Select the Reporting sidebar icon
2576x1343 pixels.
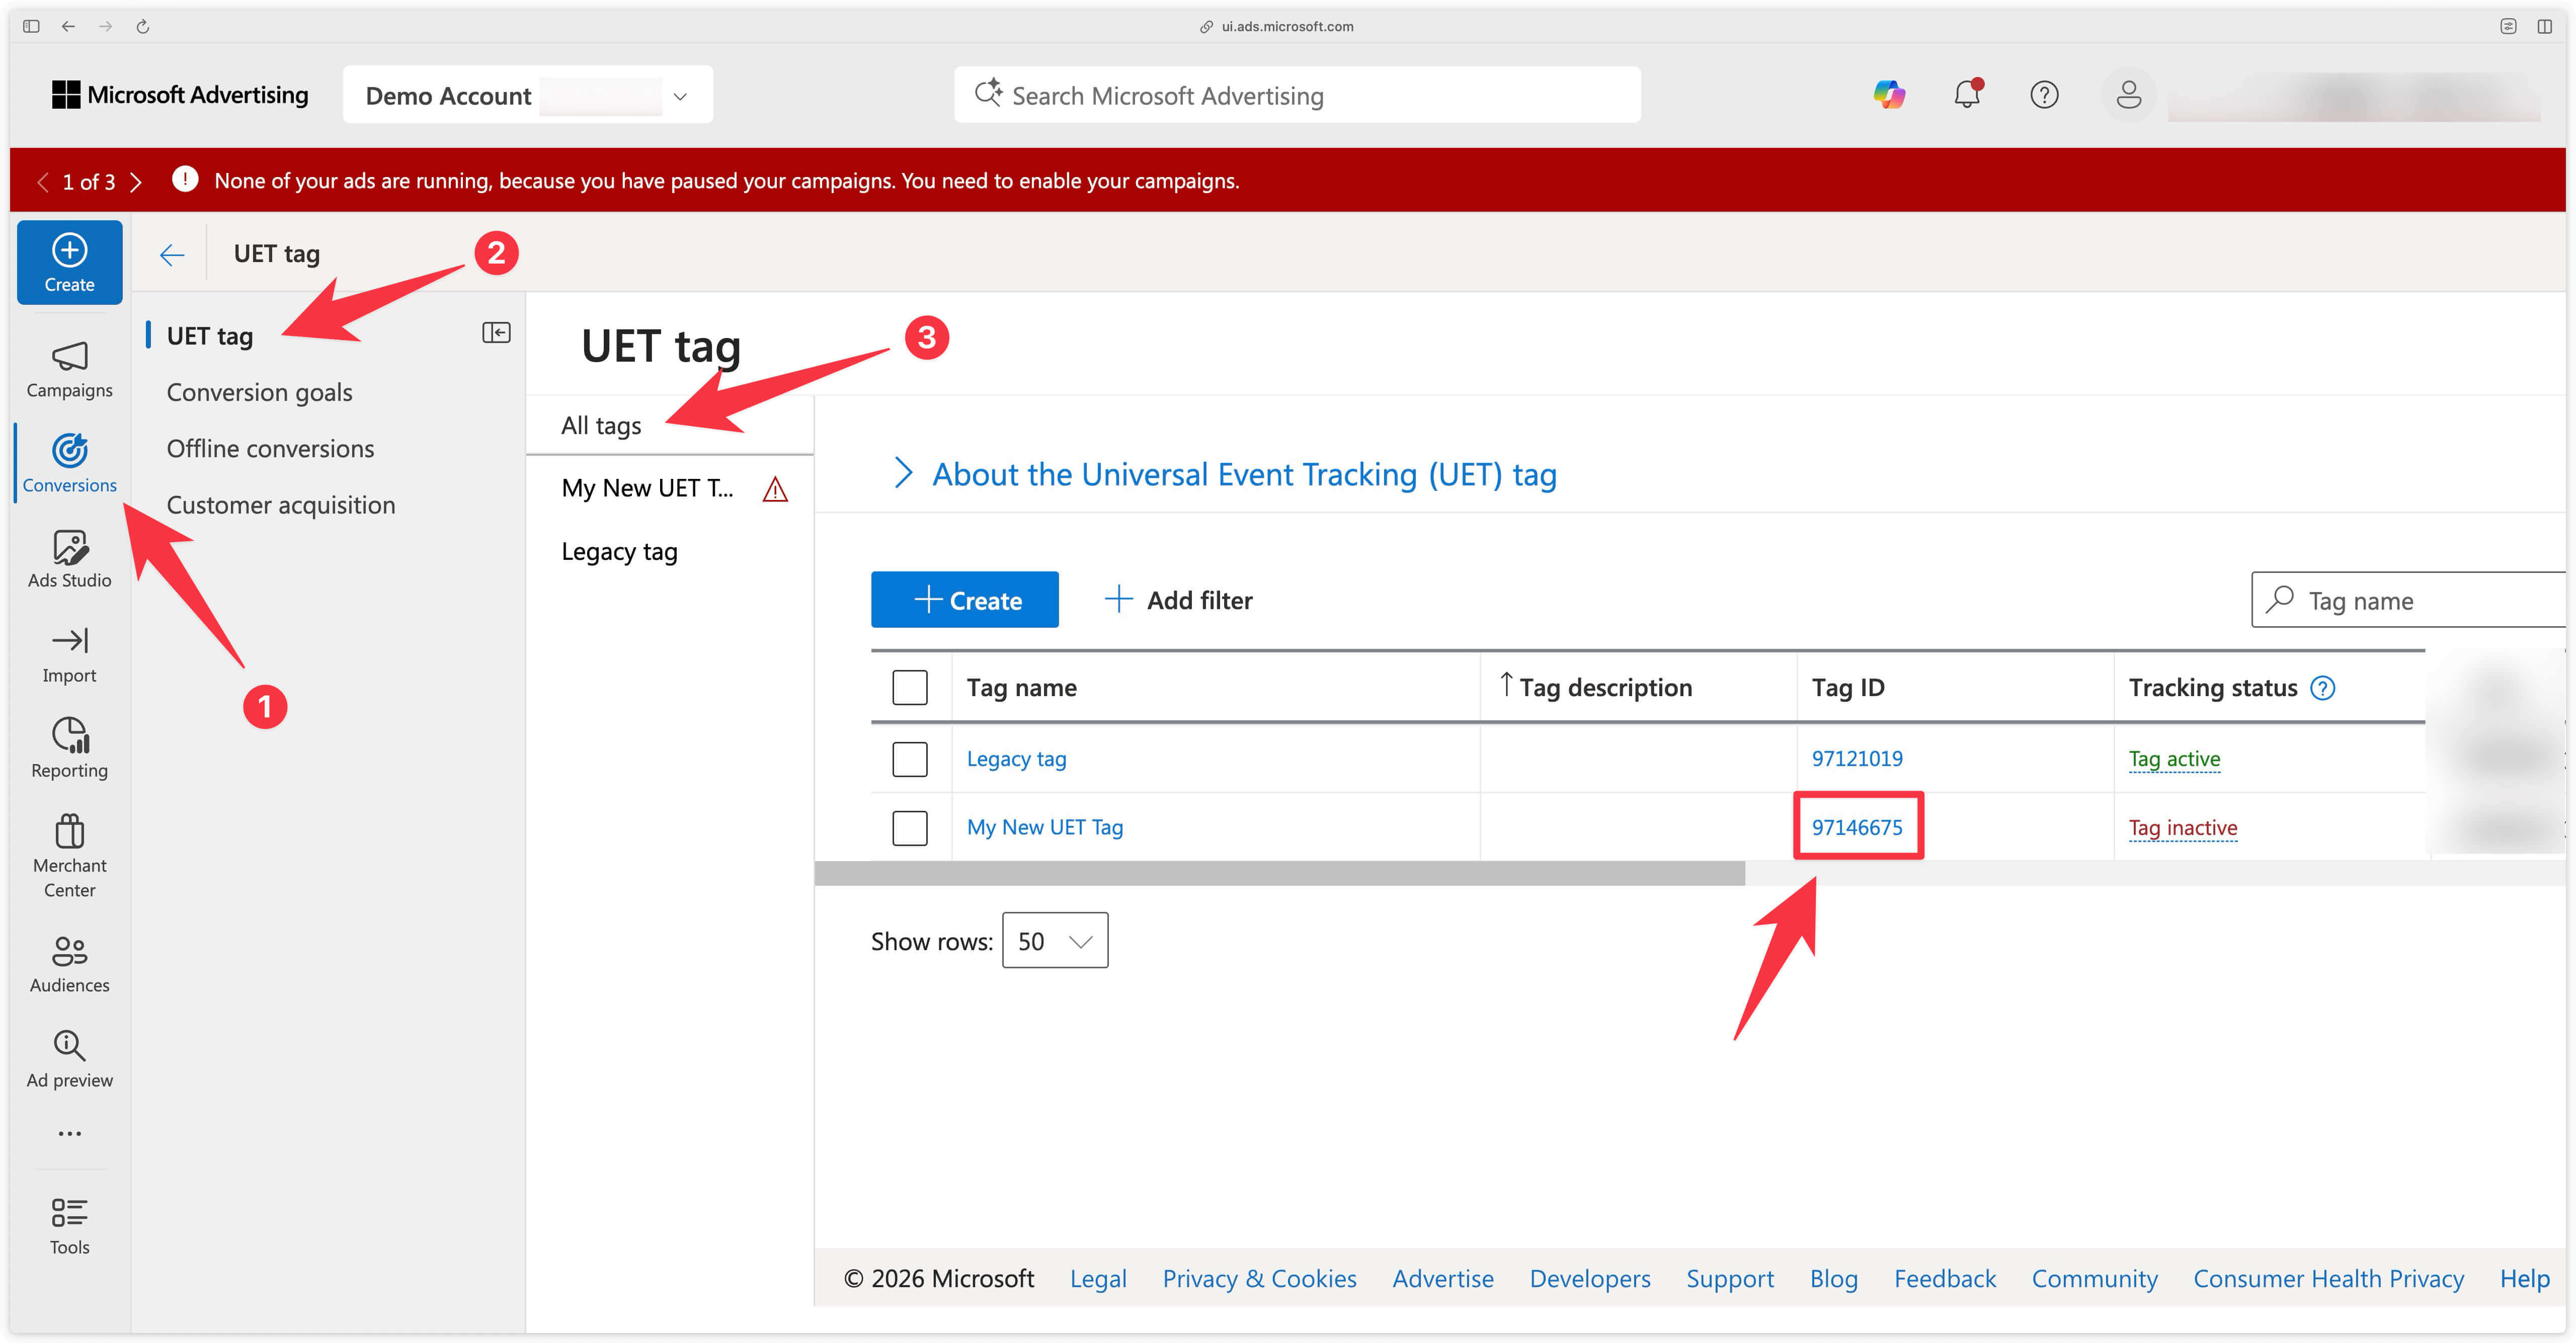click(x=69, y=746)
